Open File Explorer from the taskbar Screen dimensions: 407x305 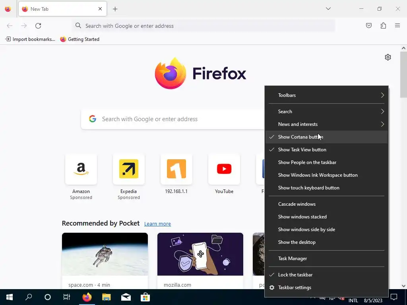[x=107, y=297]
